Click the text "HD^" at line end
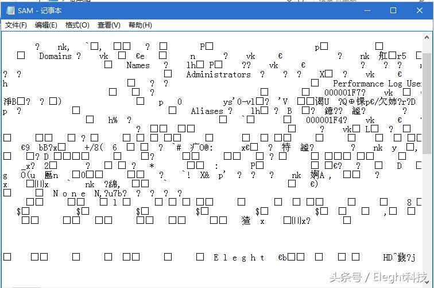This screenshot has height=288, width=434. point(390,258)
